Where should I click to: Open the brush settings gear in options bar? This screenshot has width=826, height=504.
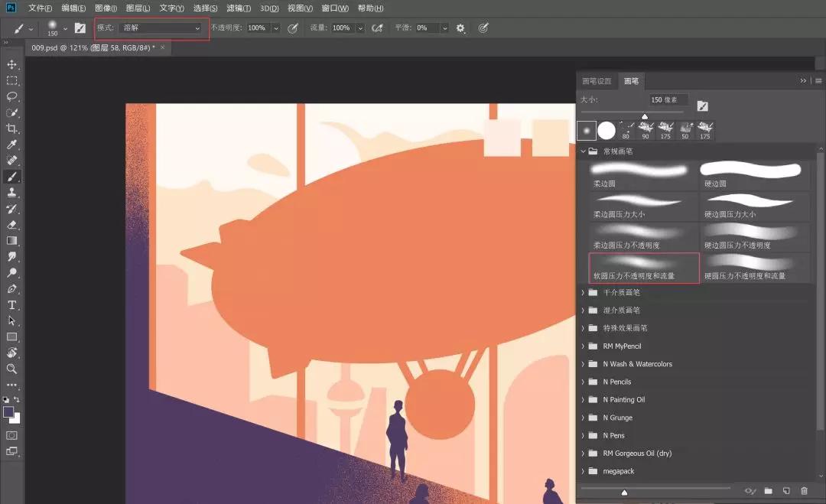tap(460, 28)
